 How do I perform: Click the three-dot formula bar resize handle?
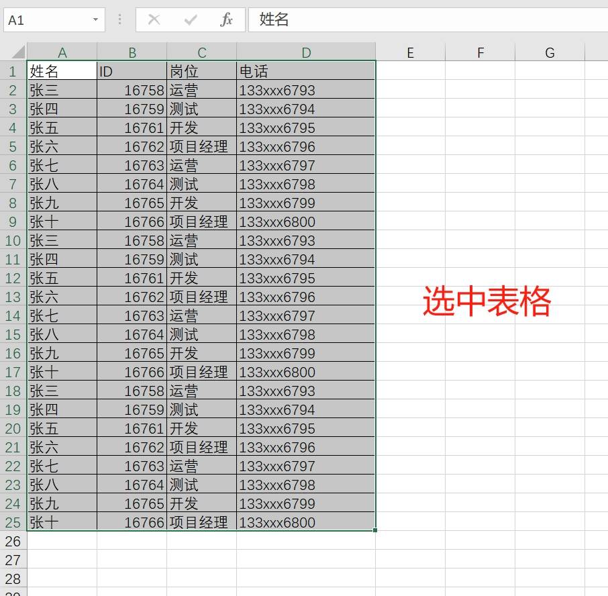(x=120, y=20)
